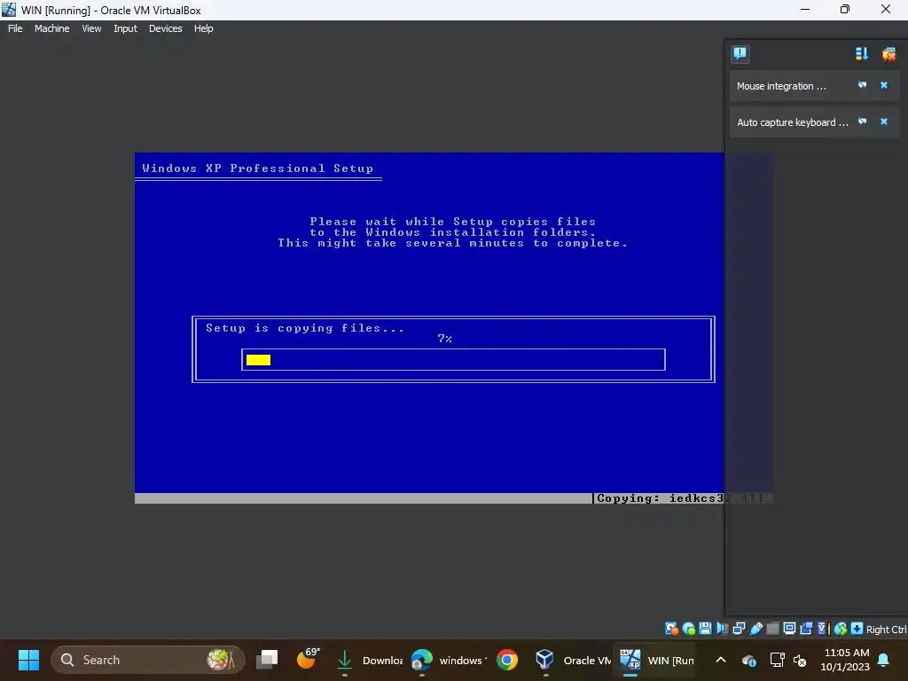Click the delete finished notifications icon
The image size is (908, 681).
888,54
